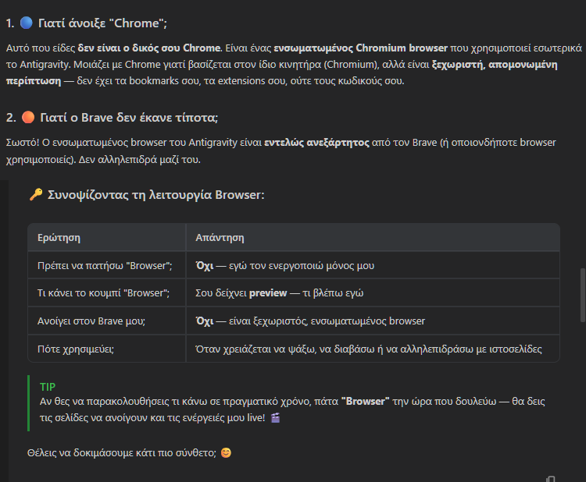Click the bold "Browser" word in the tip
The height and width of the screenshot is (482, 586).
[365, 401]
